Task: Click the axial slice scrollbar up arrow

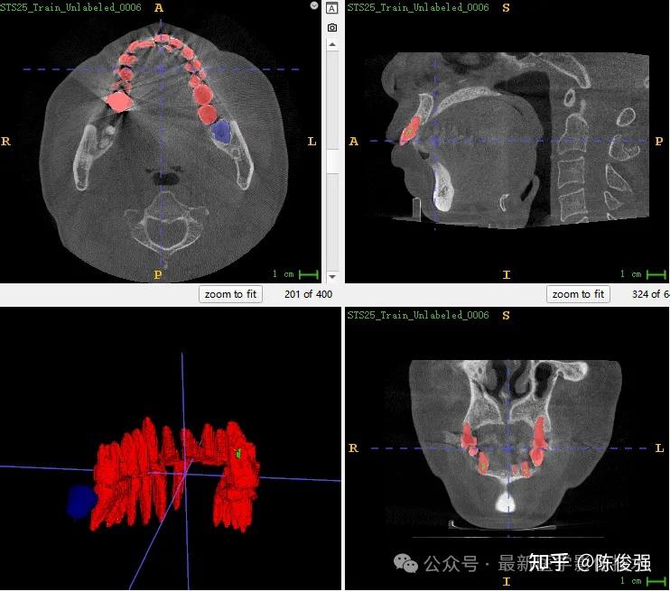Action: (x=332, y=44)
